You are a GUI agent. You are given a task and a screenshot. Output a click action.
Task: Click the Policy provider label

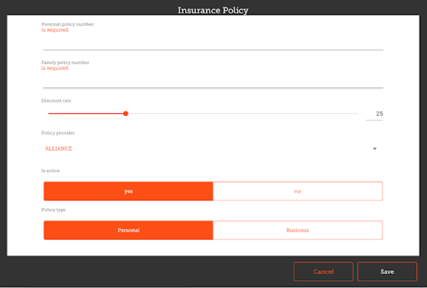point(58,133)
